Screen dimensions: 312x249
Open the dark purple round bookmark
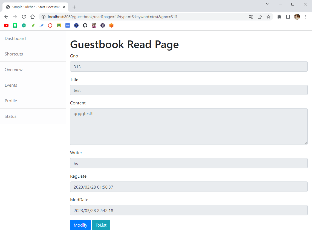pos(103,25)
